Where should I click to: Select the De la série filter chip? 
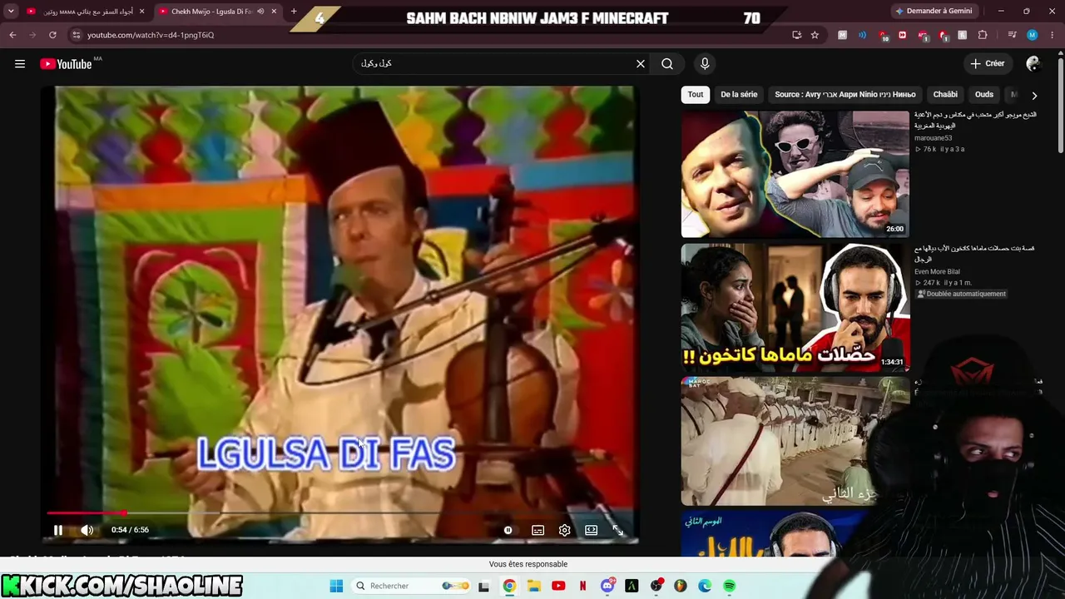coord(739,95)
